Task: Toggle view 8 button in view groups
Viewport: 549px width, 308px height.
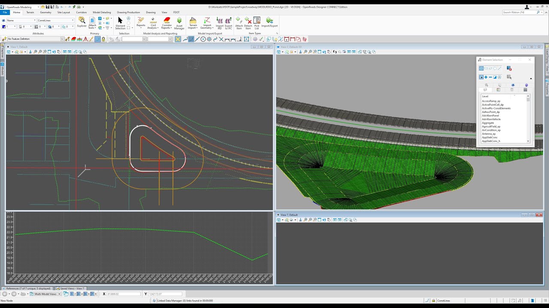Action: pyautogui.click(x=96, y=294)
